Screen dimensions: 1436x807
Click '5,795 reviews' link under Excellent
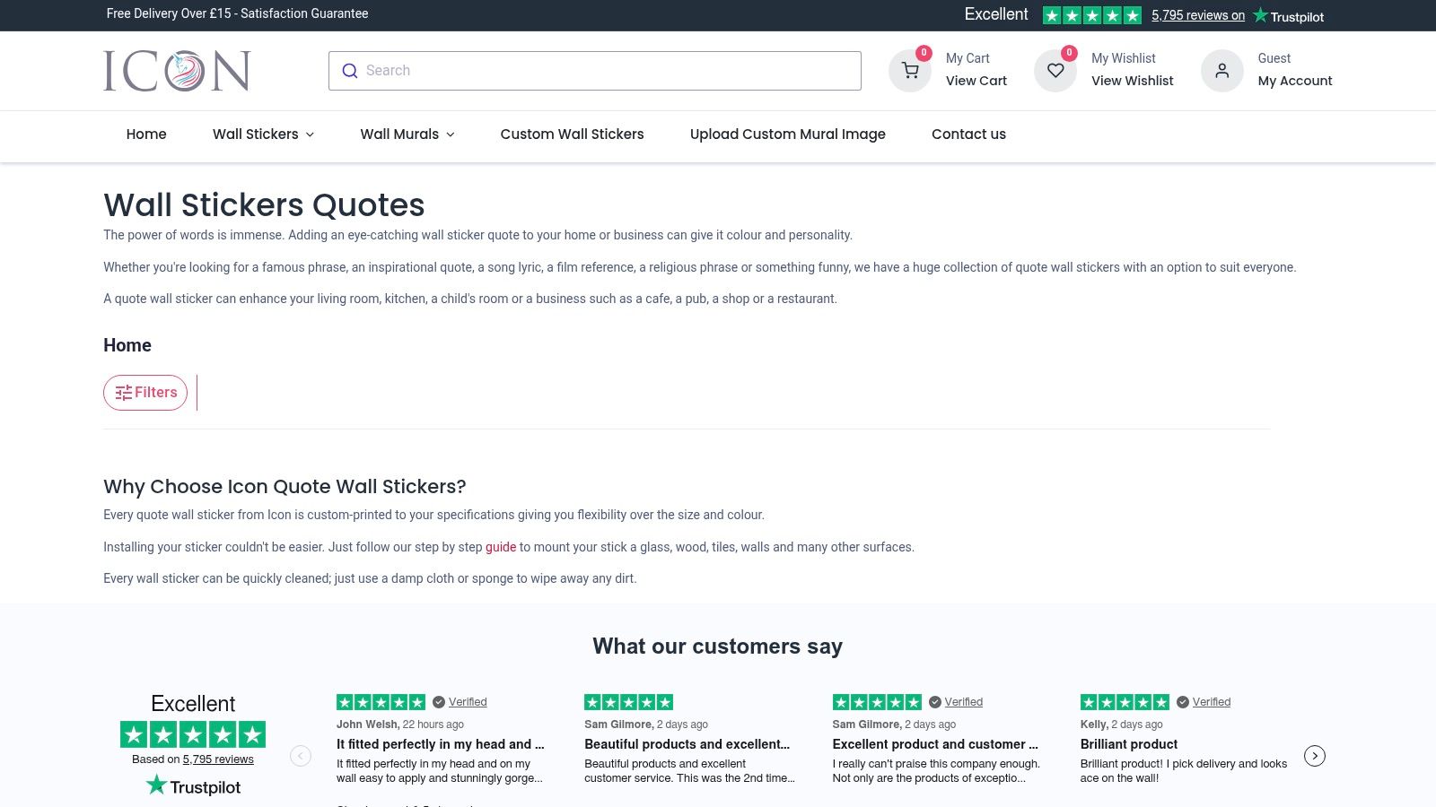pyautogui.click(x=218, y=759)
